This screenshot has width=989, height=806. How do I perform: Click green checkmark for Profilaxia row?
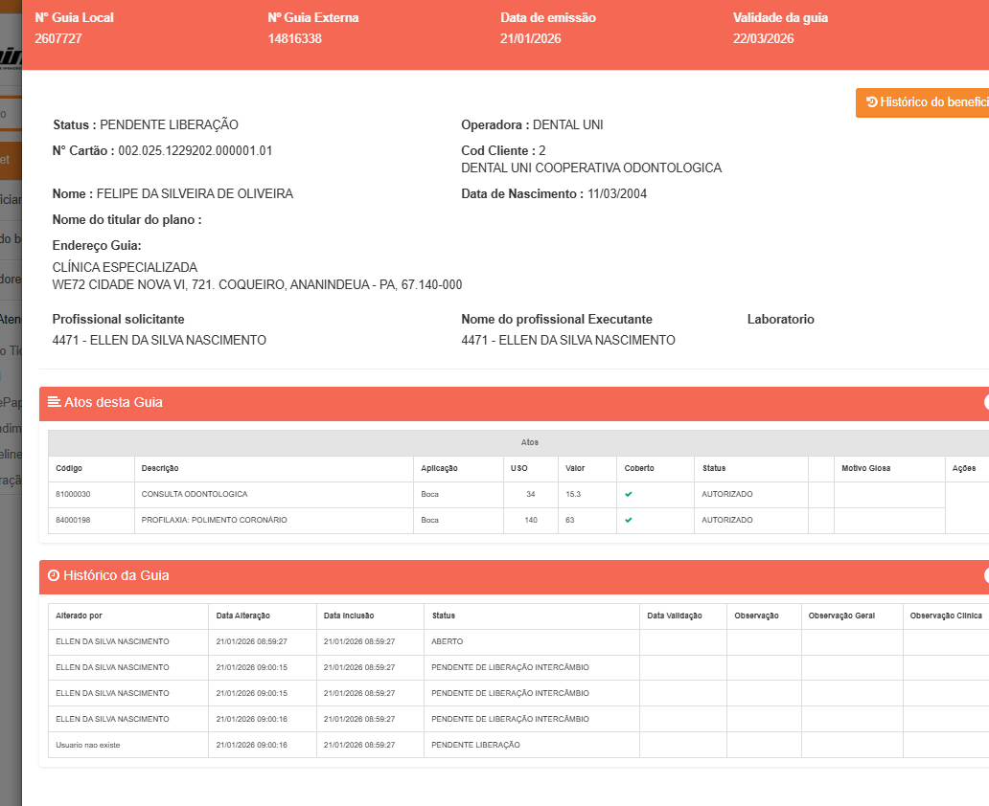tap(629, 520)
